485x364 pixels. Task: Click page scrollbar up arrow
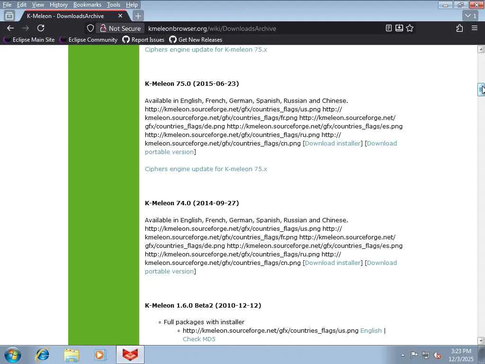tap(481, 49)
